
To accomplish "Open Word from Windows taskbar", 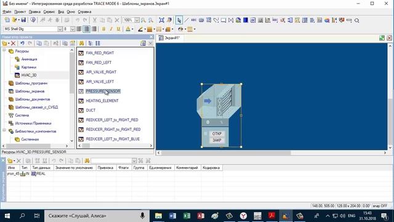I will pos(172,216).
